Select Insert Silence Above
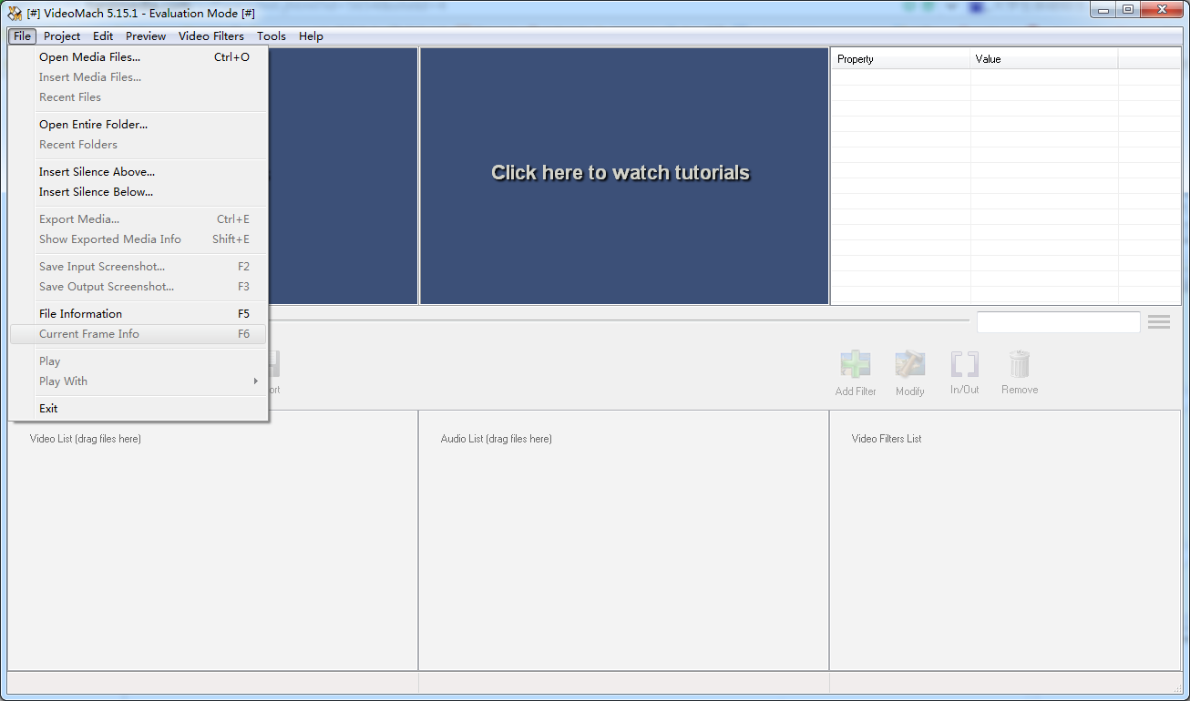 138,172
